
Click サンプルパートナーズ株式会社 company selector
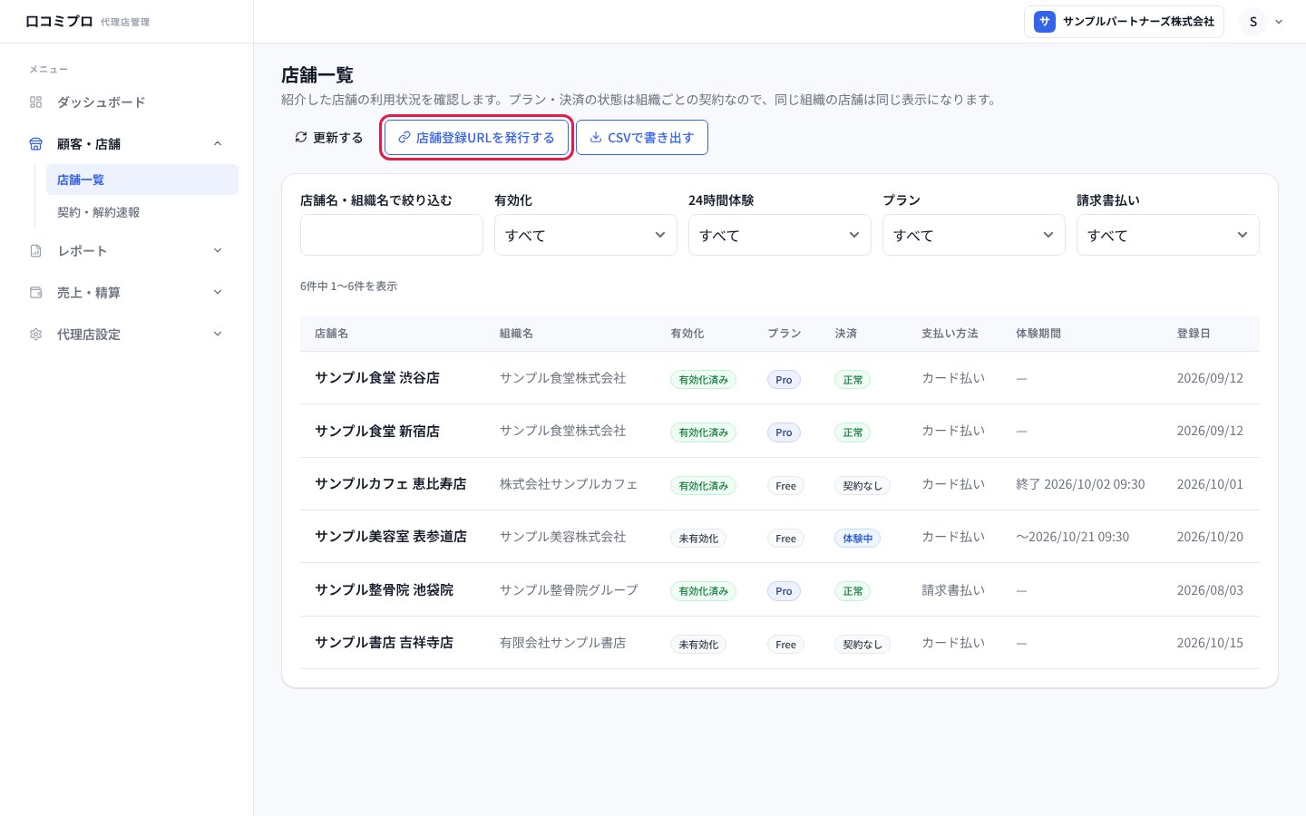(1124, 22)
